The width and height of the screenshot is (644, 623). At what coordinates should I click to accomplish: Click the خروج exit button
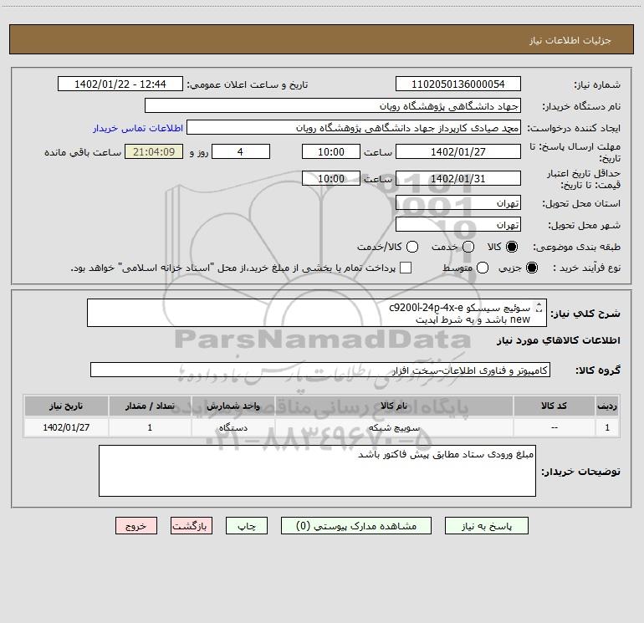136,526
